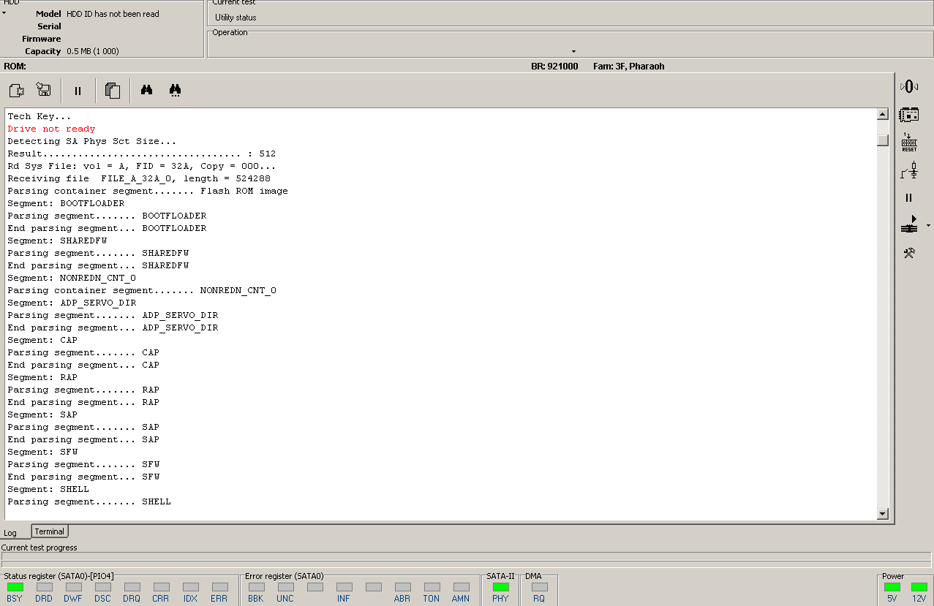Click the DRQ status indicator

132,587
